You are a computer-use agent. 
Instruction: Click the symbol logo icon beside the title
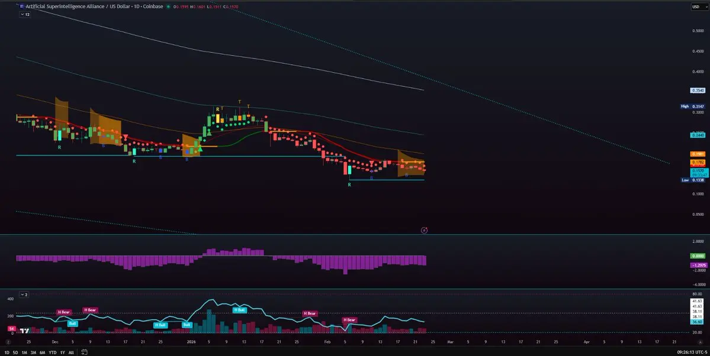tap(22, 7)
